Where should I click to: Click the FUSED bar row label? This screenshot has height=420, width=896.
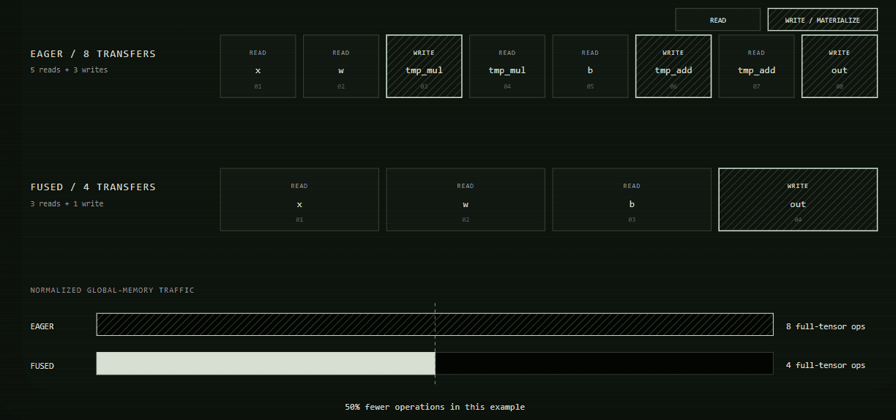[42, 366]
